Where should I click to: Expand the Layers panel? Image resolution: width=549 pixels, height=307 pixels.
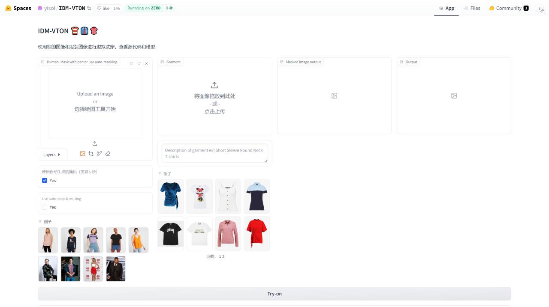(x=52, y=155)
